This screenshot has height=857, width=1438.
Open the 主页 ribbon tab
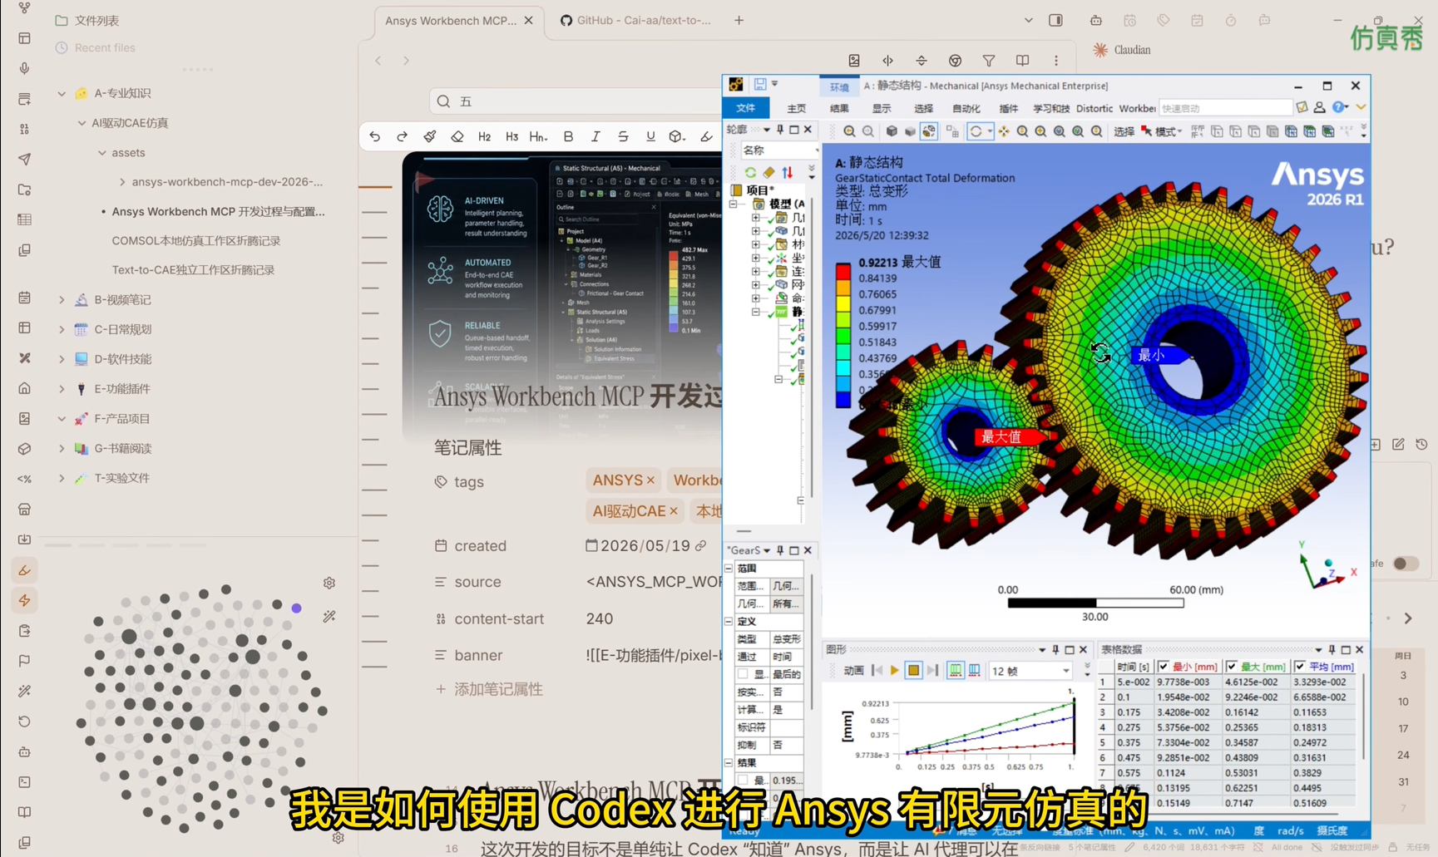(x=797, y=108)
